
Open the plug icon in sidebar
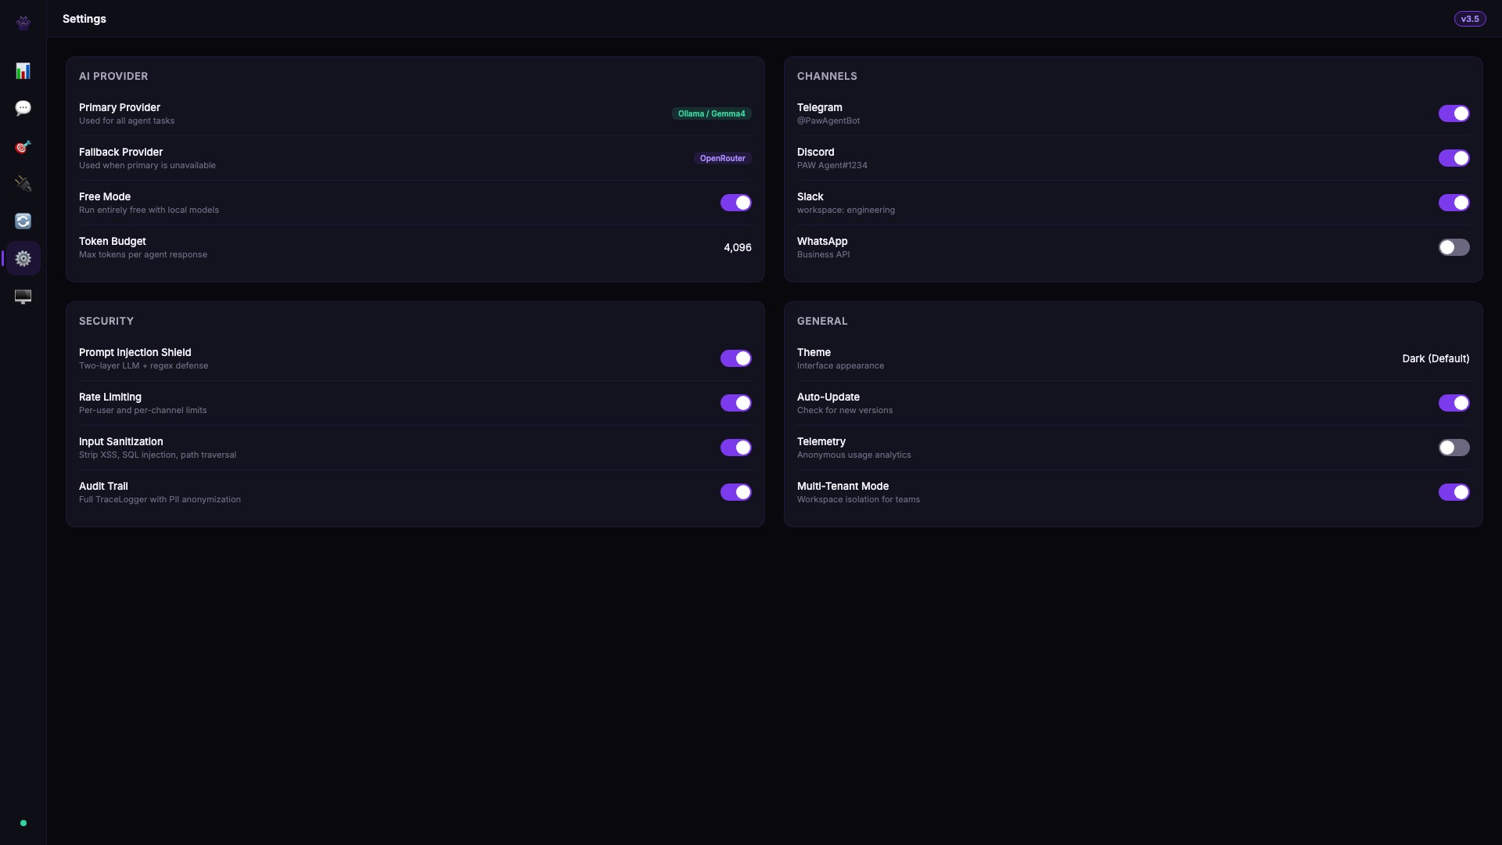(x=23, y=184)
